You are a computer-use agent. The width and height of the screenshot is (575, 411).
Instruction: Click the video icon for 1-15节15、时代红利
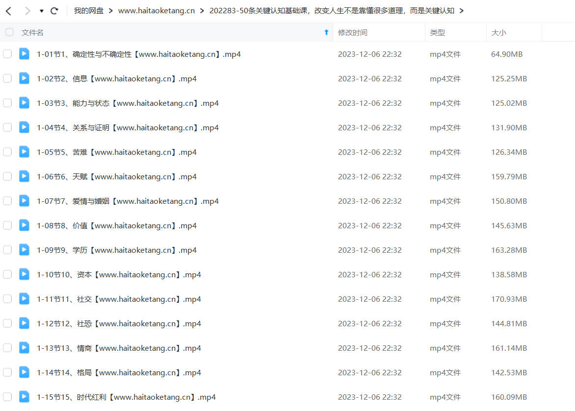[24, 397]
